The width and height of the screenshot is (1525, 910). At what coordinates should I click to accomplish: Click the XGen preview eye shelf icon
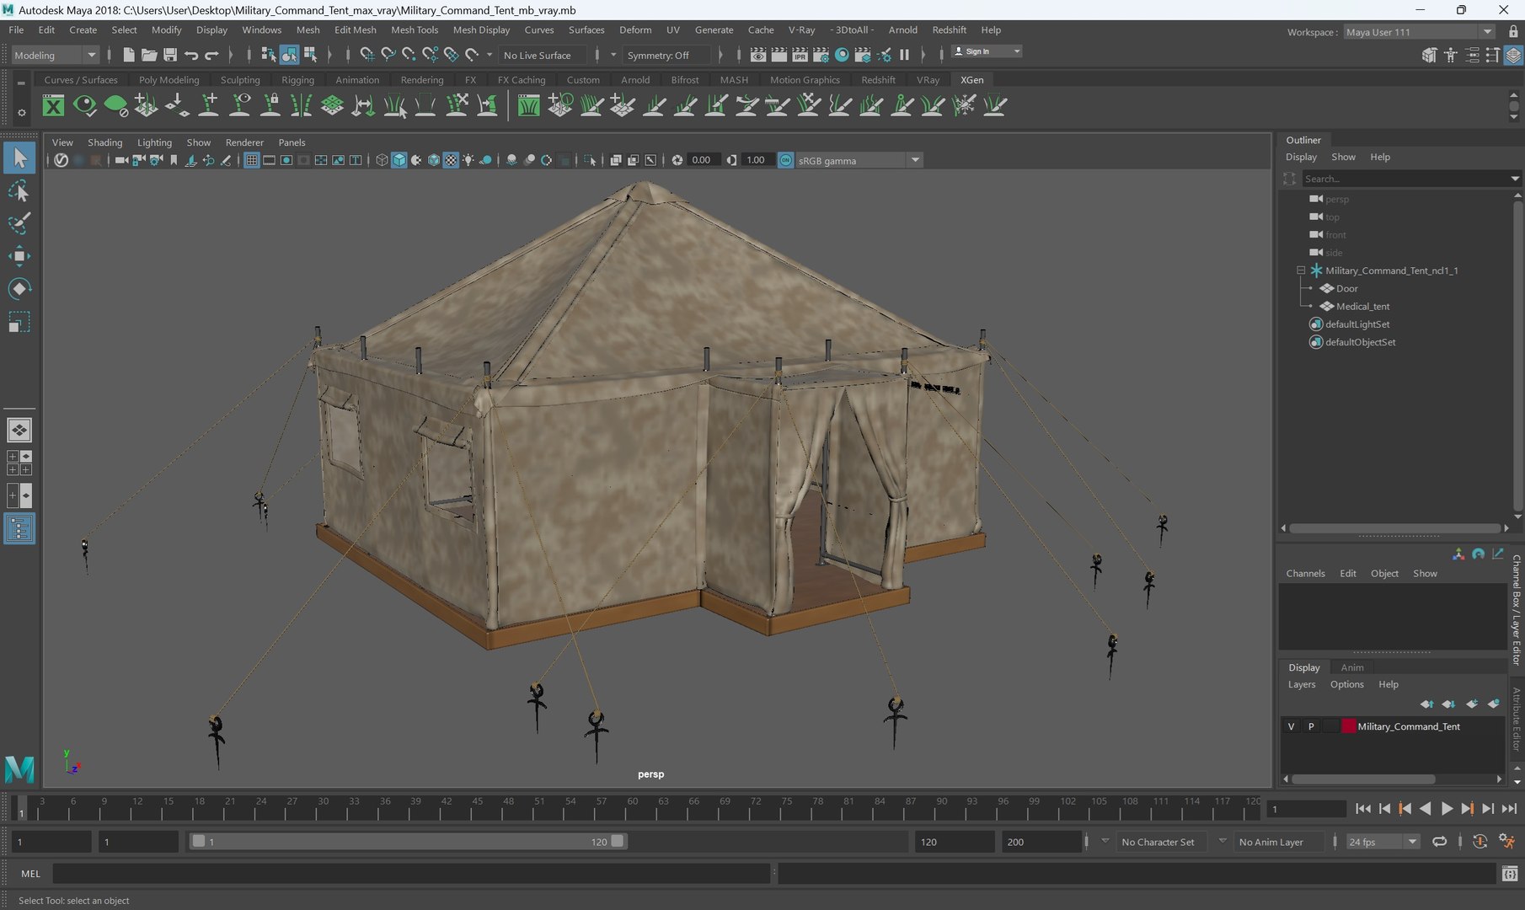click(x=84, y=105)
